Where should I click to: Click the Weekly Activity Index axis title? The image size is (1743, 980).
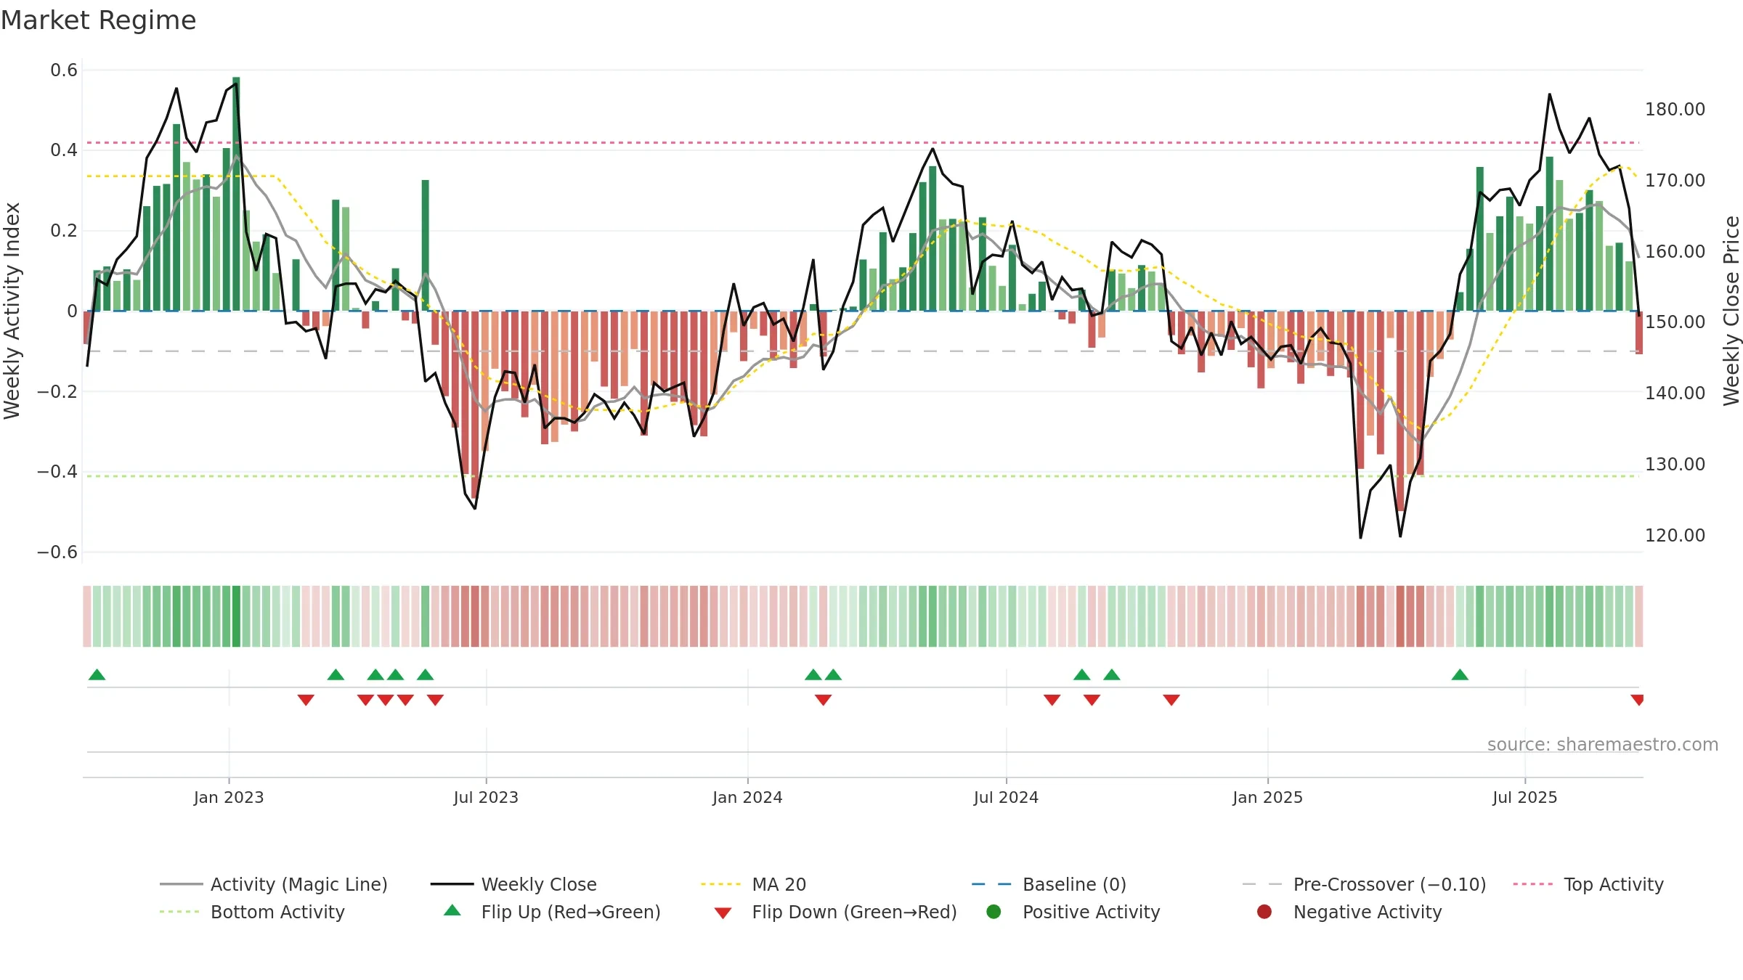(x=12, y=311)
